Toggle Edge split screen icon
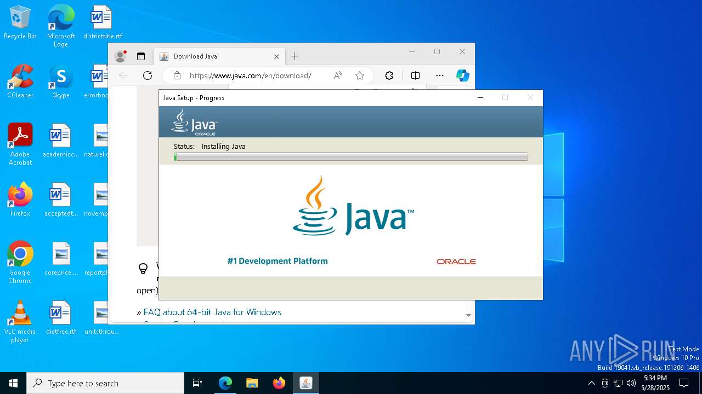This screenshot has height=394, width=702. click(415, 76)
